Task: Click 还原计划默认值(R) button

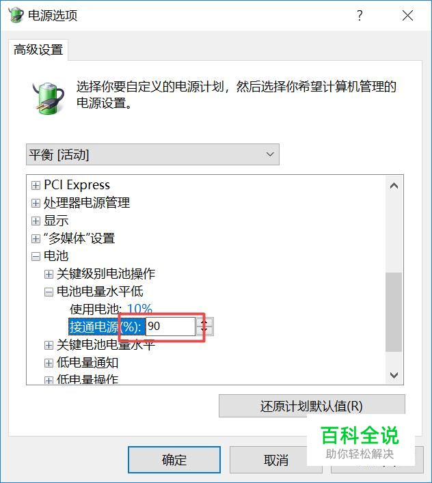Action: [x=312, y=406]
